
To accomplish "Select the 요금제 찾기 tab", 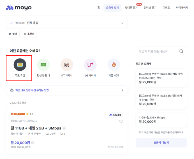I will [112, 8].
